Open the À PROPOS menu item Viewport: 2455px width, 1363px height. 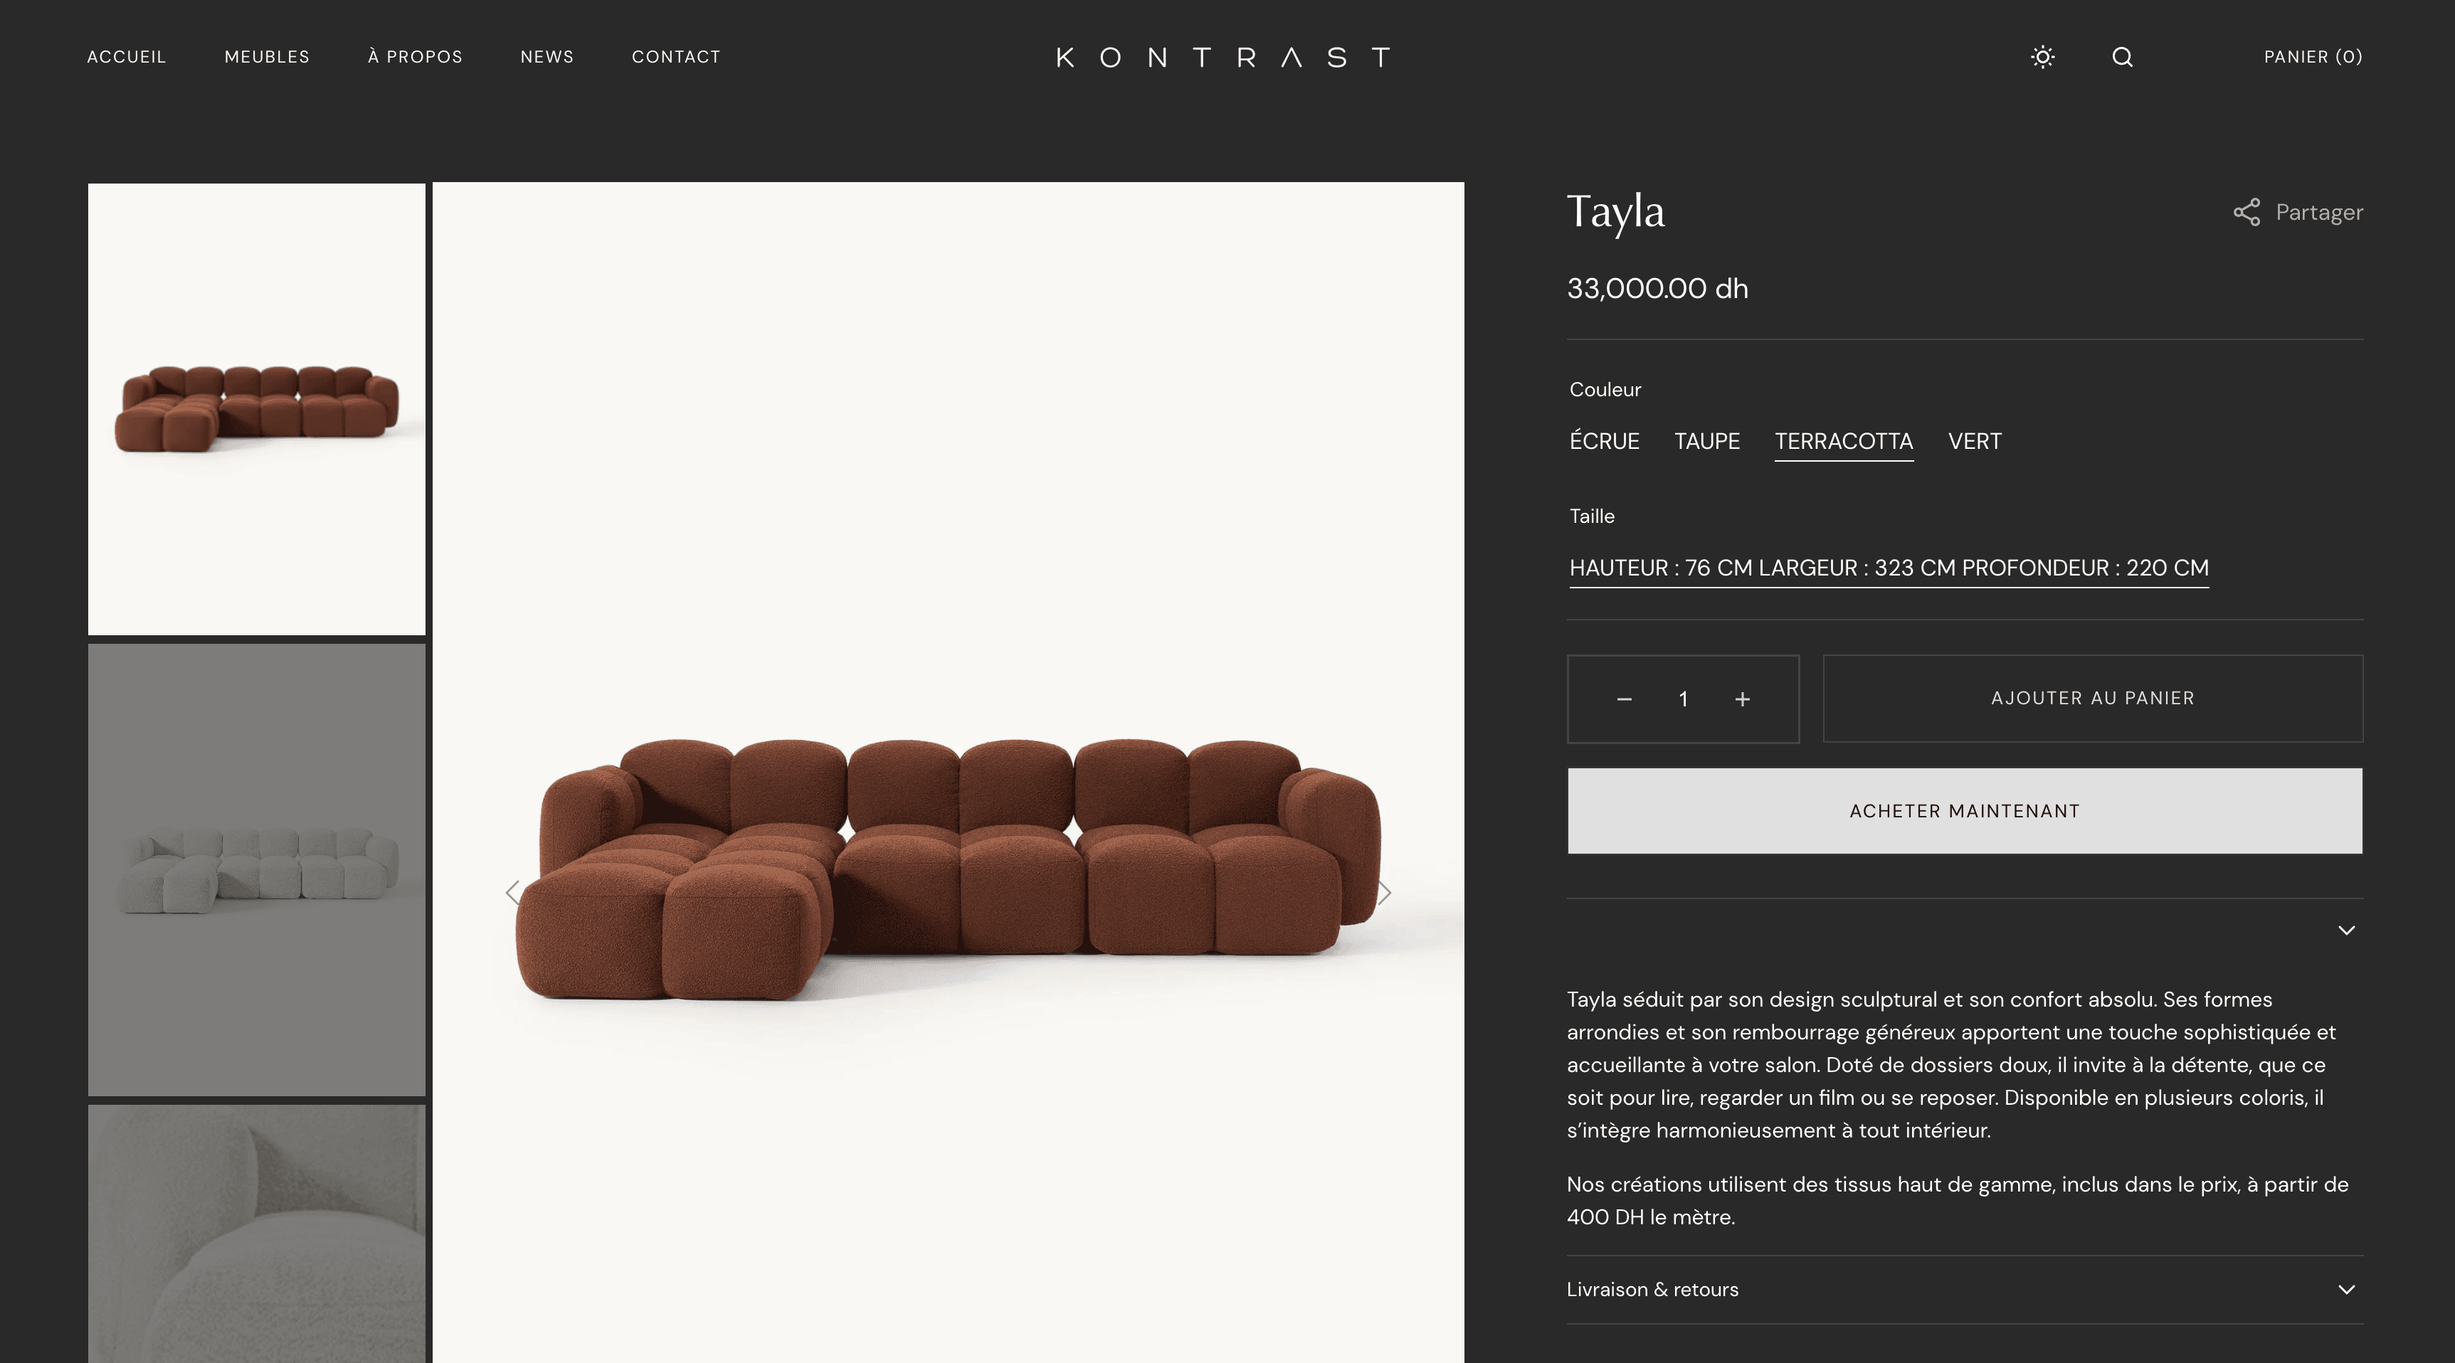(416, 57)
